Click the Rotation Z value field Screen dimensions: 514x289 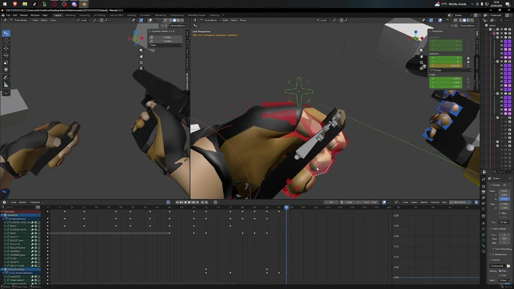[446, 65]
